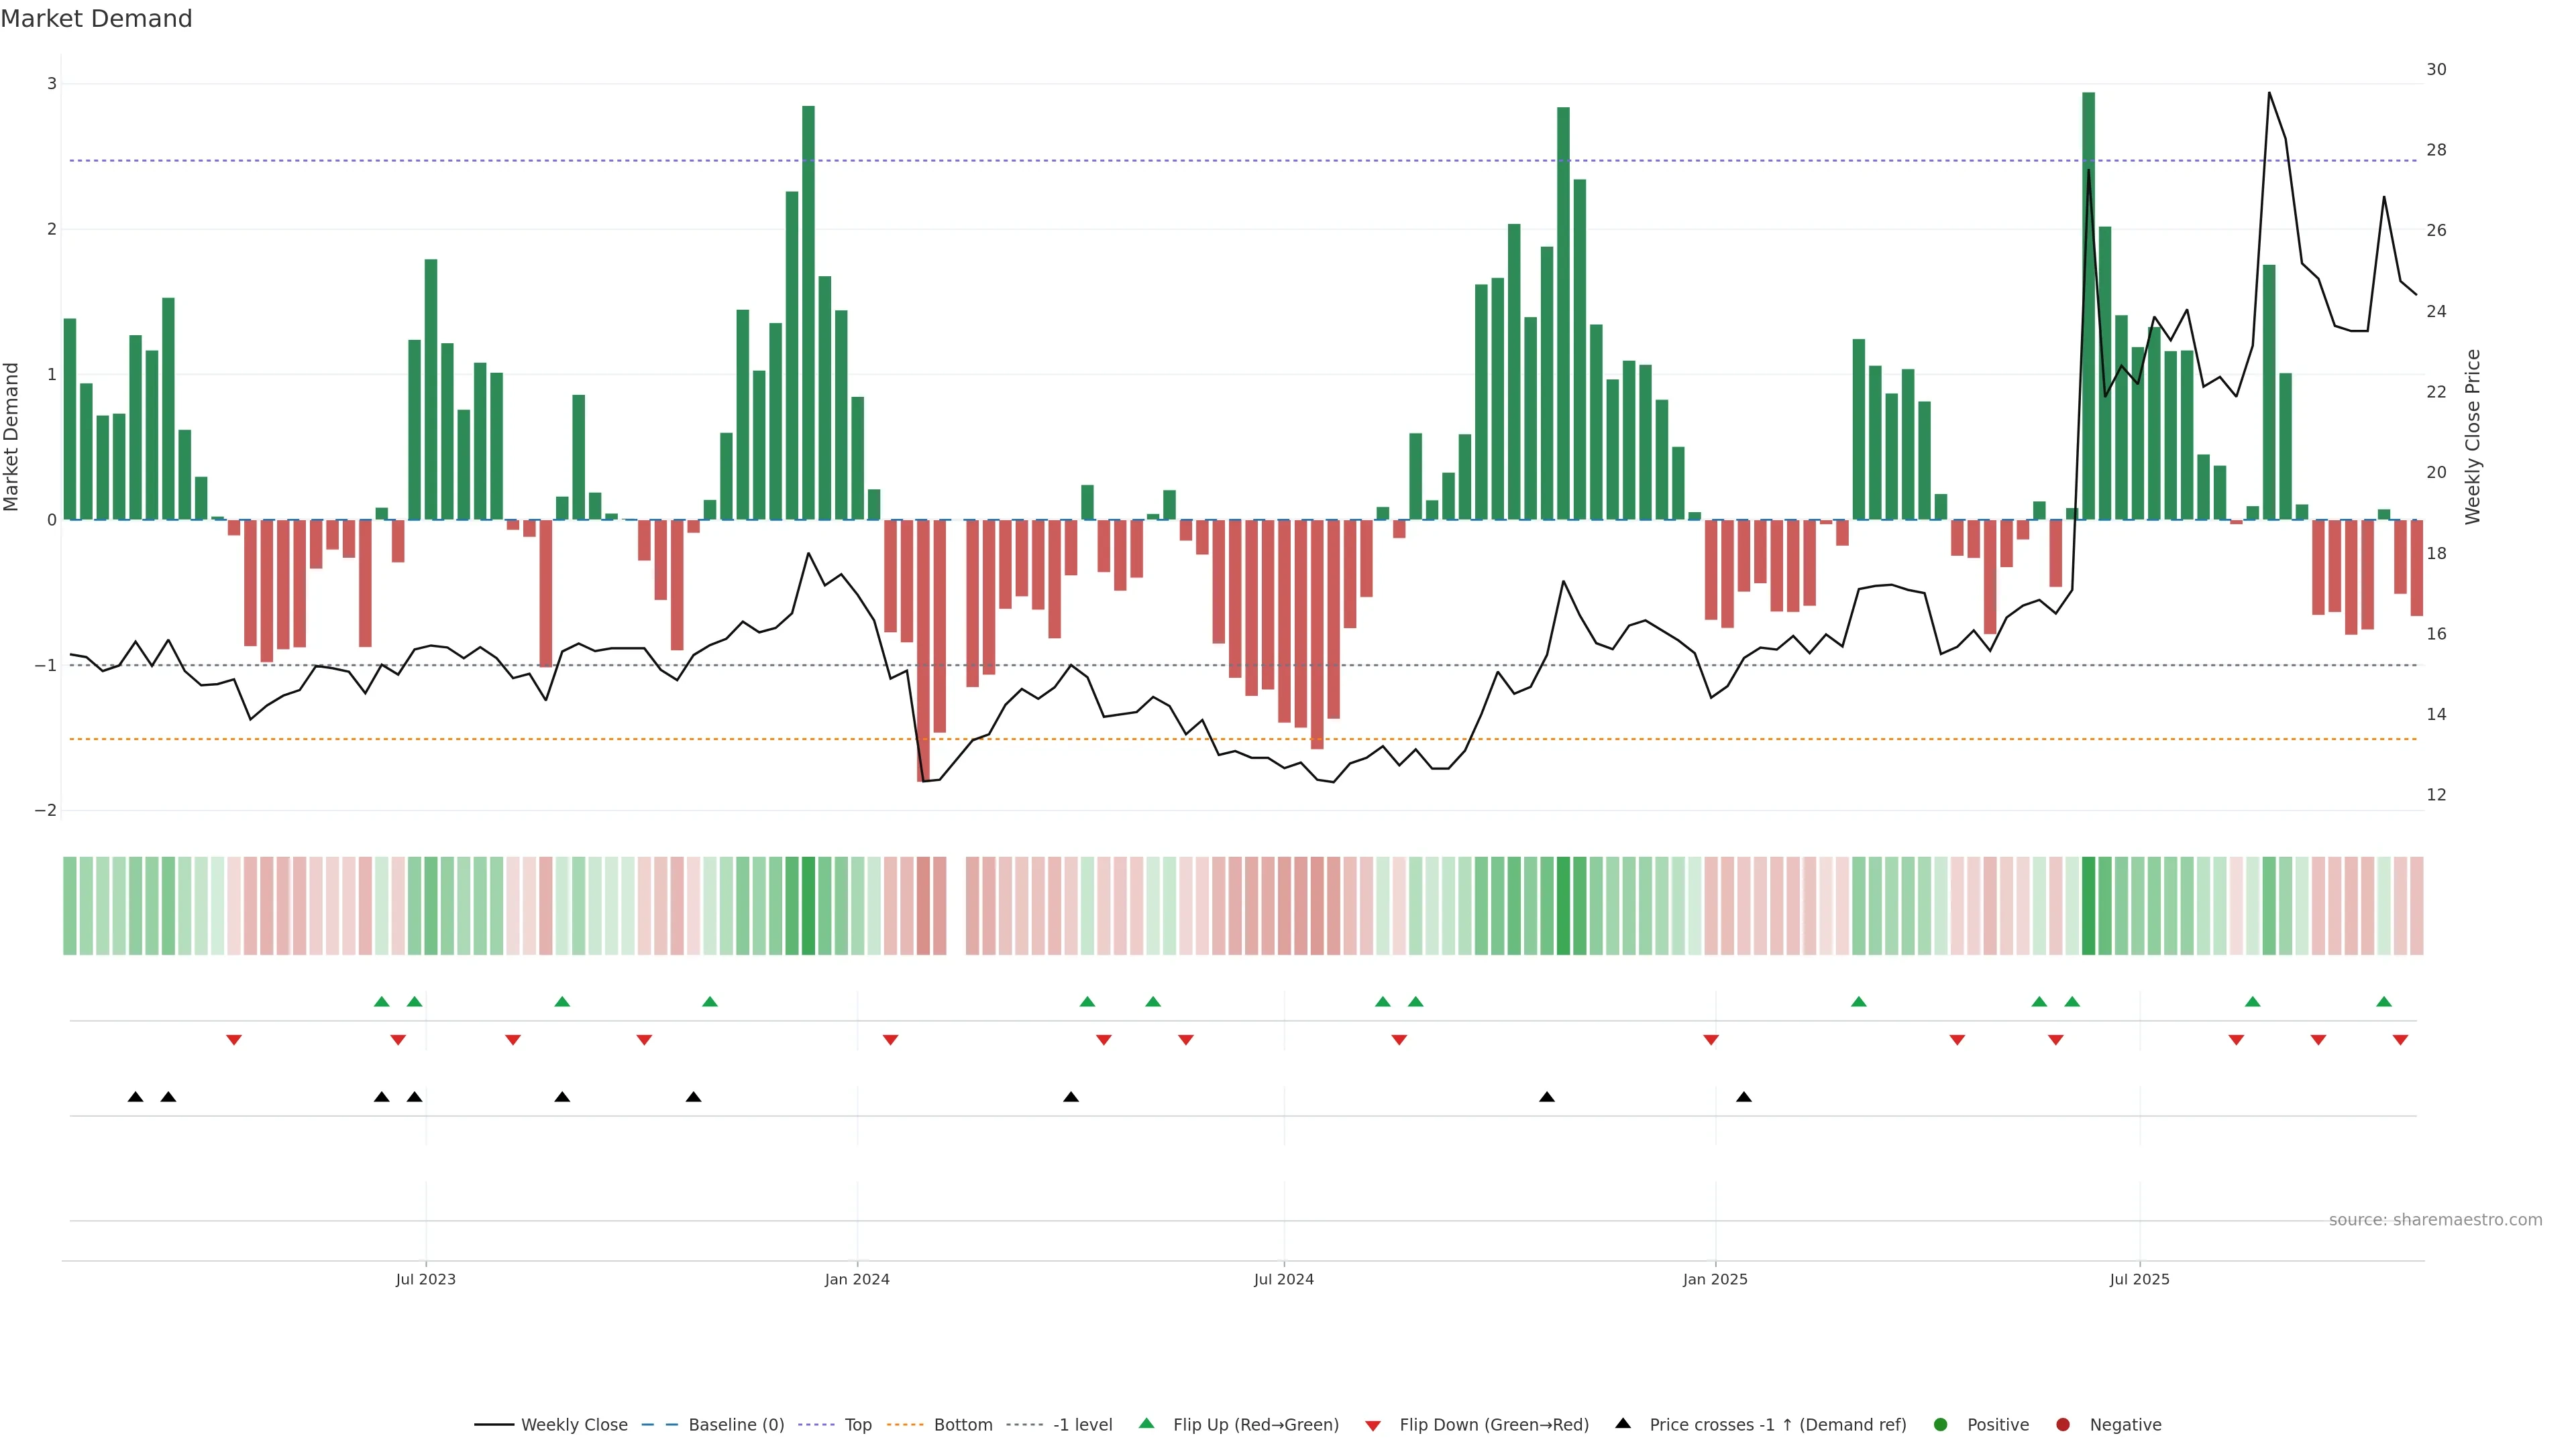The image size is (2576, 1448).
Task: Click the leftmost red flip-down triangle marker
Action: [234, 1040]
